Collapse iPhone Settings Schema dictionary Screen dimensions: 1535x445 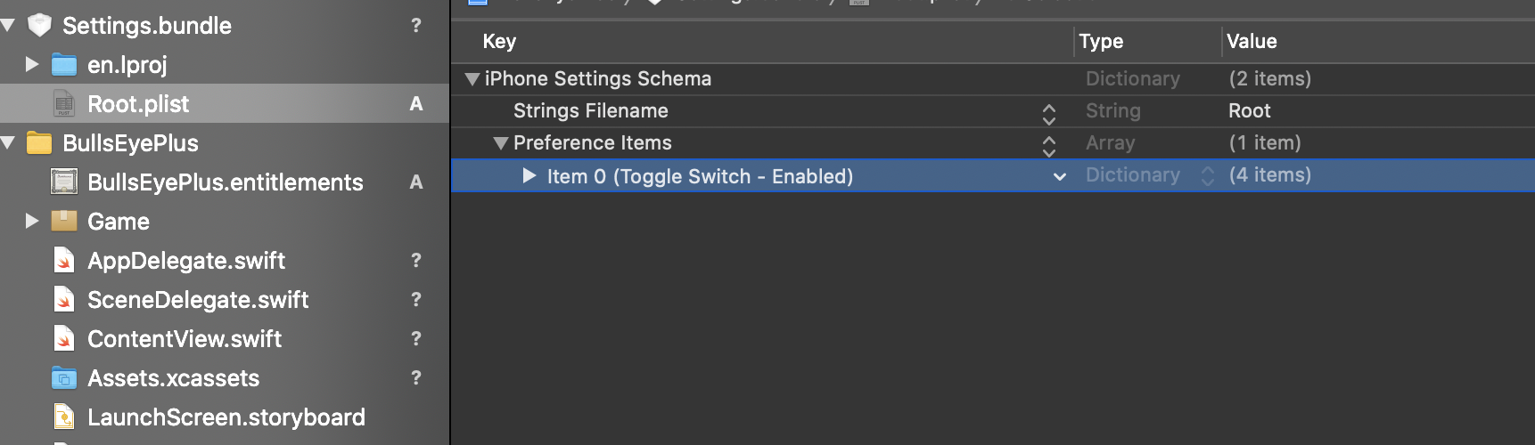point(472,79)
